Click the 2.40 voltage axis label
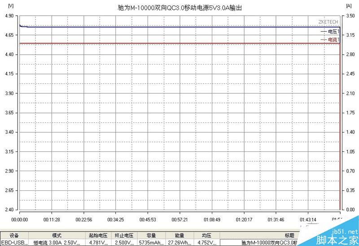The height and width of the screenshot is (246, 359). (x=9, y=210)
